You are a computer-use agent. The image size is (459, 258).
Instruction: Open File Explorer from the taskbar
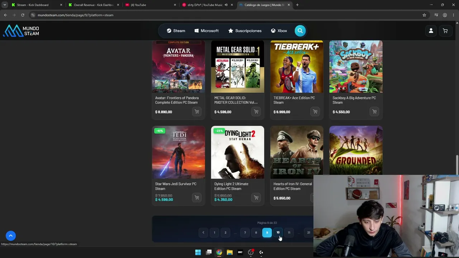coord(229,252)
